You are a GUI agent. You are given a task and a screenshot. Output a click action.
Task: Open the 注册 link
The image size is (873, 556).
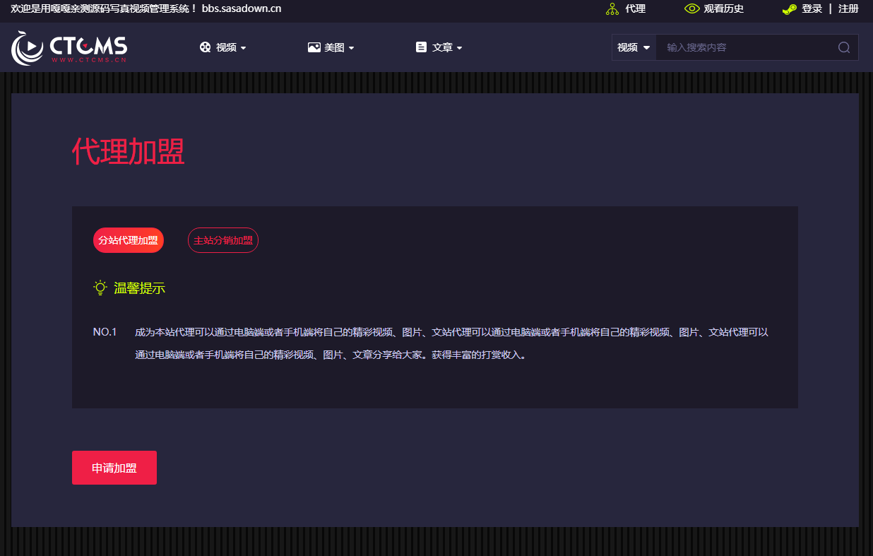848,9
